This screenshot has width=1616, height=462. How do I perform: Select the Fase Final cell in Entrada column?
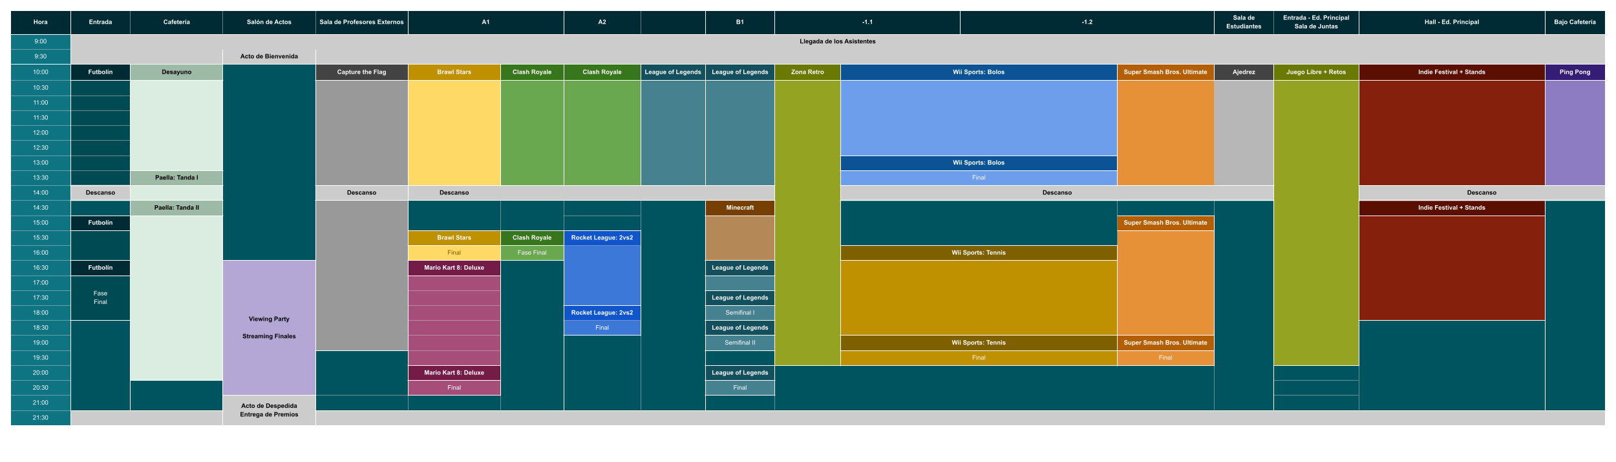tap(100, 298)
